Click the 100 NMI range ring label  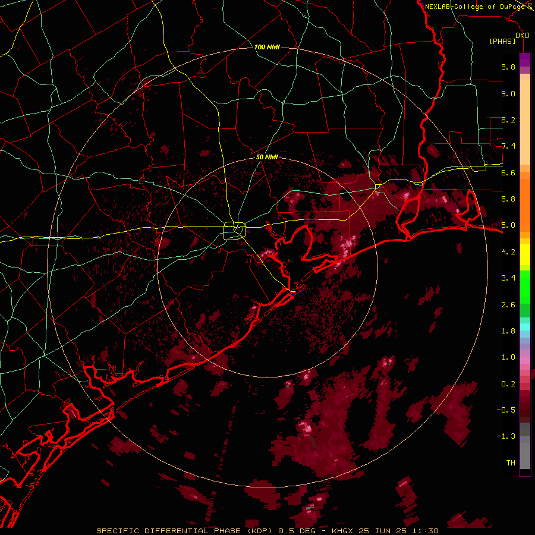pos(267,47)
